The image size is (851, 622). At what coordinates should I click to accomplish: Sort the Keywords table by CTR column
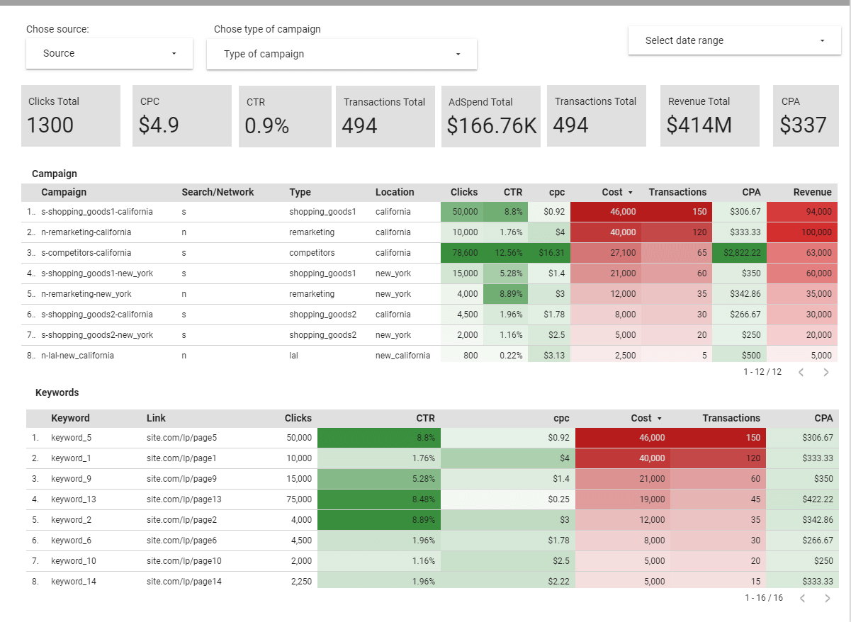pos(426,418)
